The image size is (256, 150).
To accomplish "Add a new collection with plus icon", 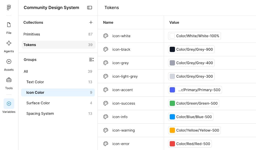I will click(x=91, y=22).
